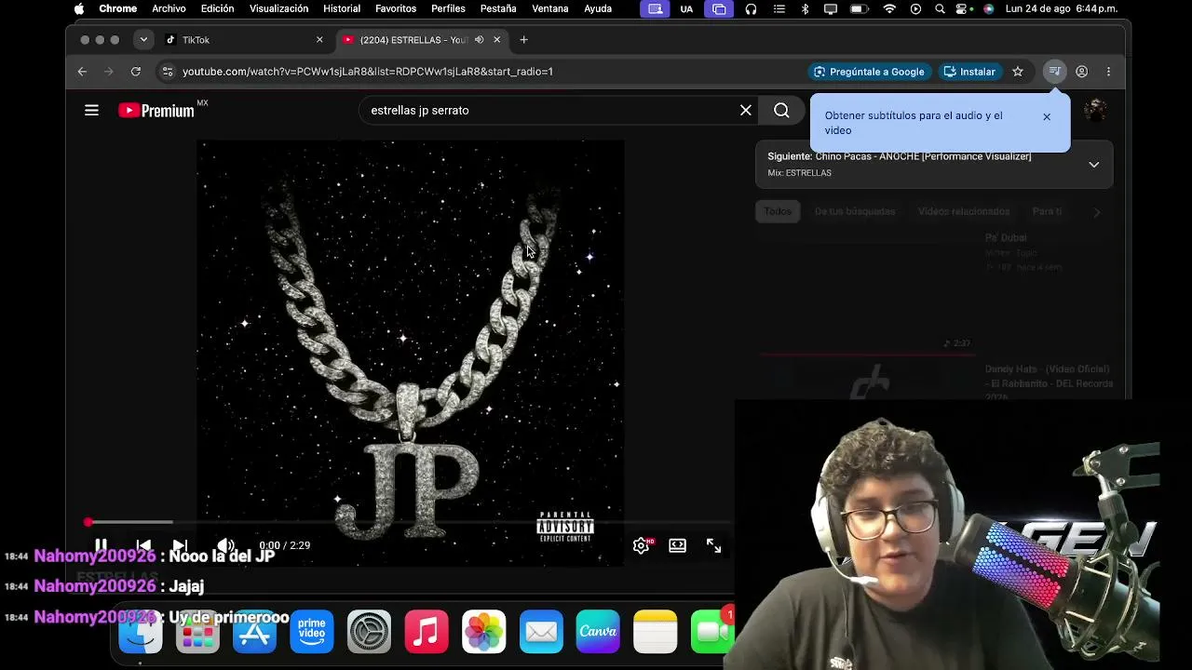The image size is (1192, 670).
Task: Click the 'Instalar' app button
Action: [x=969, y=72]
